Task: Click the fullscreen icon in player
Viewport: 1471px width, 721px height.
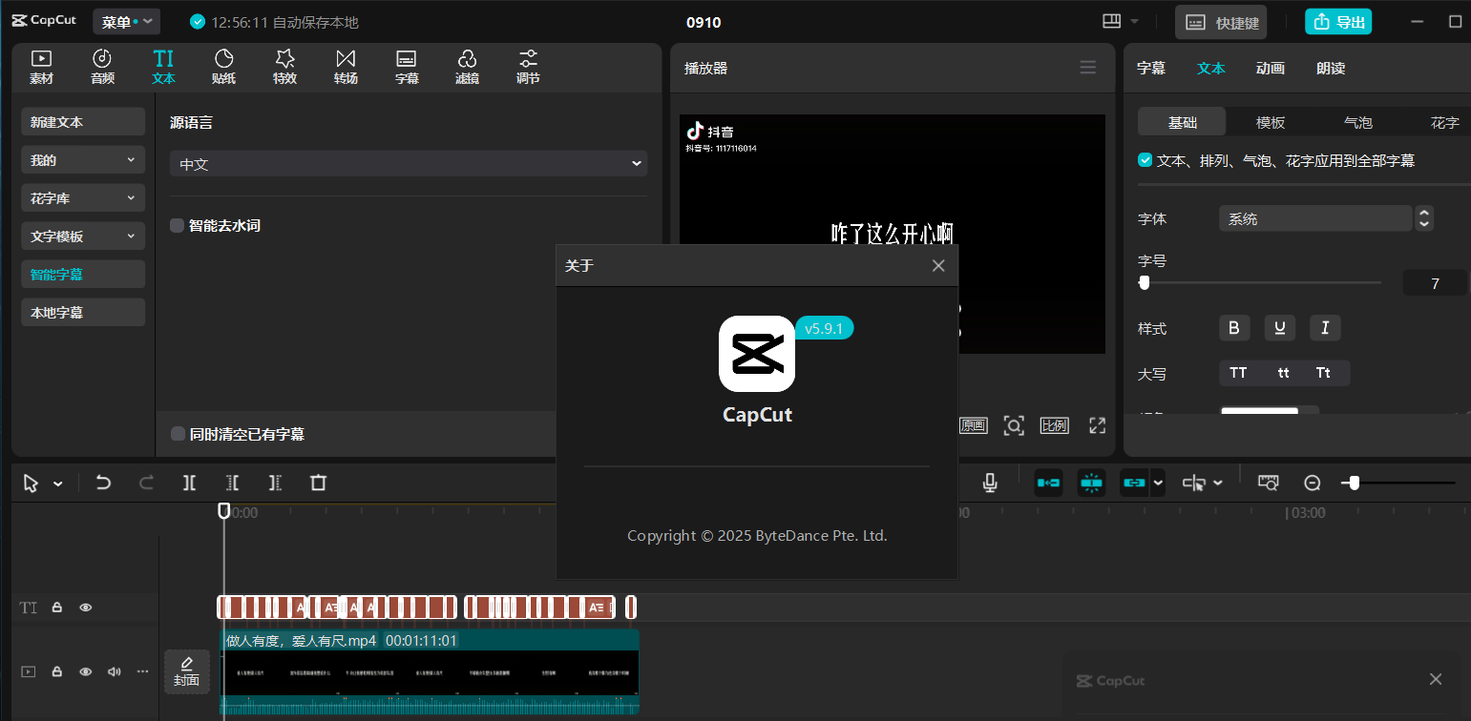Action: point(1097,425)
